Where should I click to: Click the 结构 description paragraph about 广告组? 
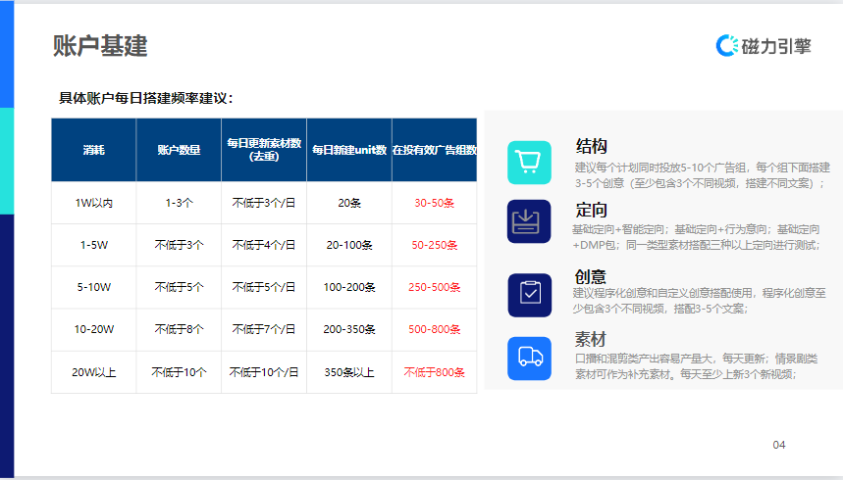click(x=703, y=175)
